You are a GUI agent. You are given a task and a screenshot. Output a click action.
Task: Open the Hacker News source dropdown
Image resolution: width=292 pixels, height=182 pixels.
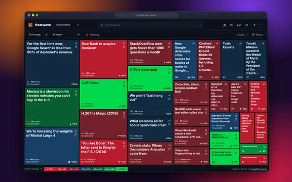(67, 25)
